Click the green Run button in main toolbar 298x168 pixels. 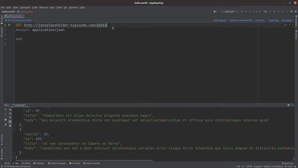click(242, 12)
